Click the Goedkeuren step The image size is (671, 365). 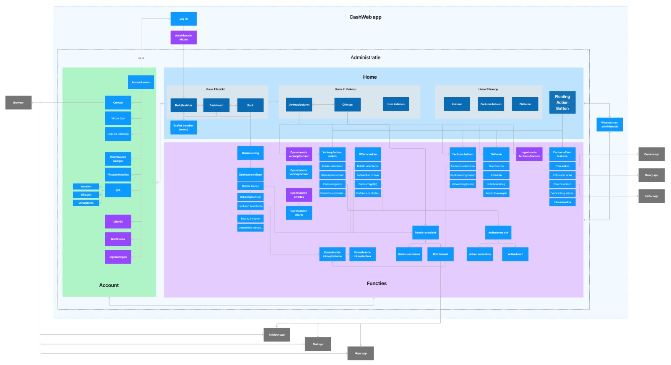coord(496,166)
